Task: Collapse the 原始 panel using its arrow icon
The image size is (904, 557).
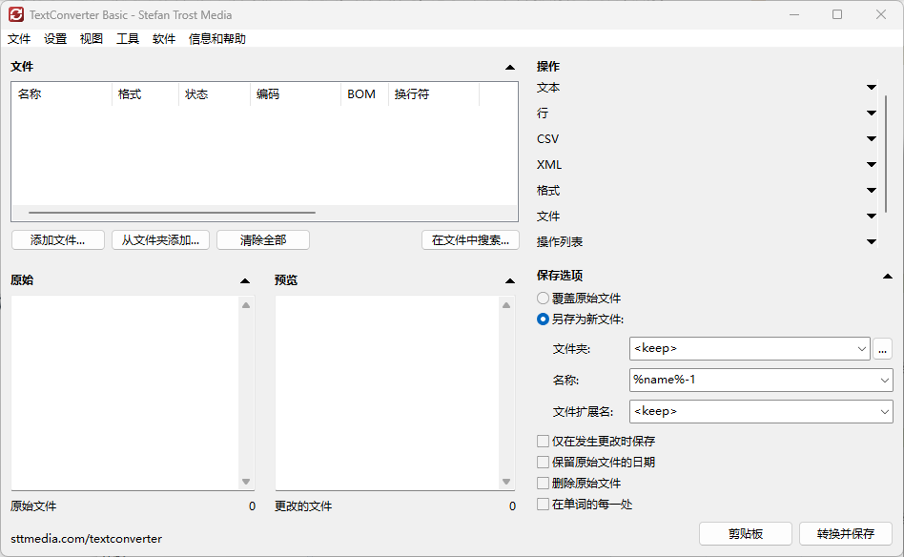Action: click(x=245, y=281)
